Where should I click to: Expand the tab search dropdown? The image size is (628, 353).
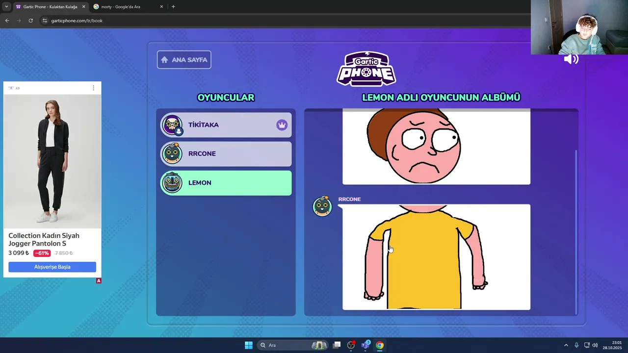click(x=6, y=7)
